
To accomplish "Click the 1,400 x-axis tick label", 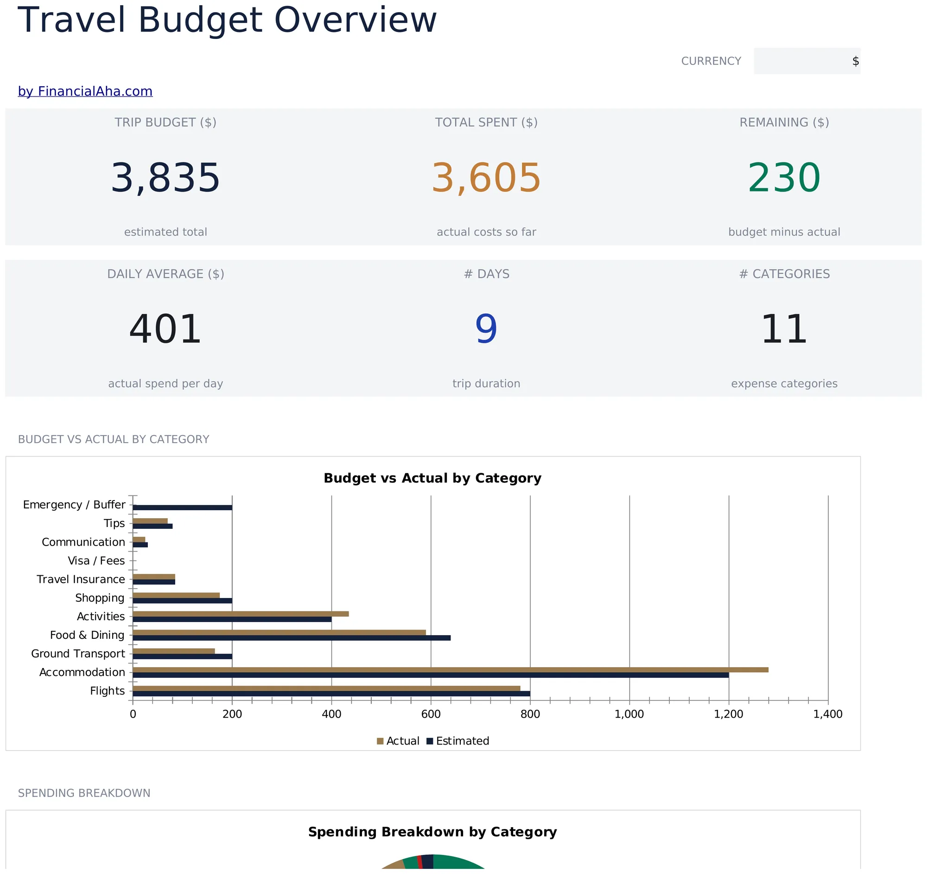I will coord(828,714).
